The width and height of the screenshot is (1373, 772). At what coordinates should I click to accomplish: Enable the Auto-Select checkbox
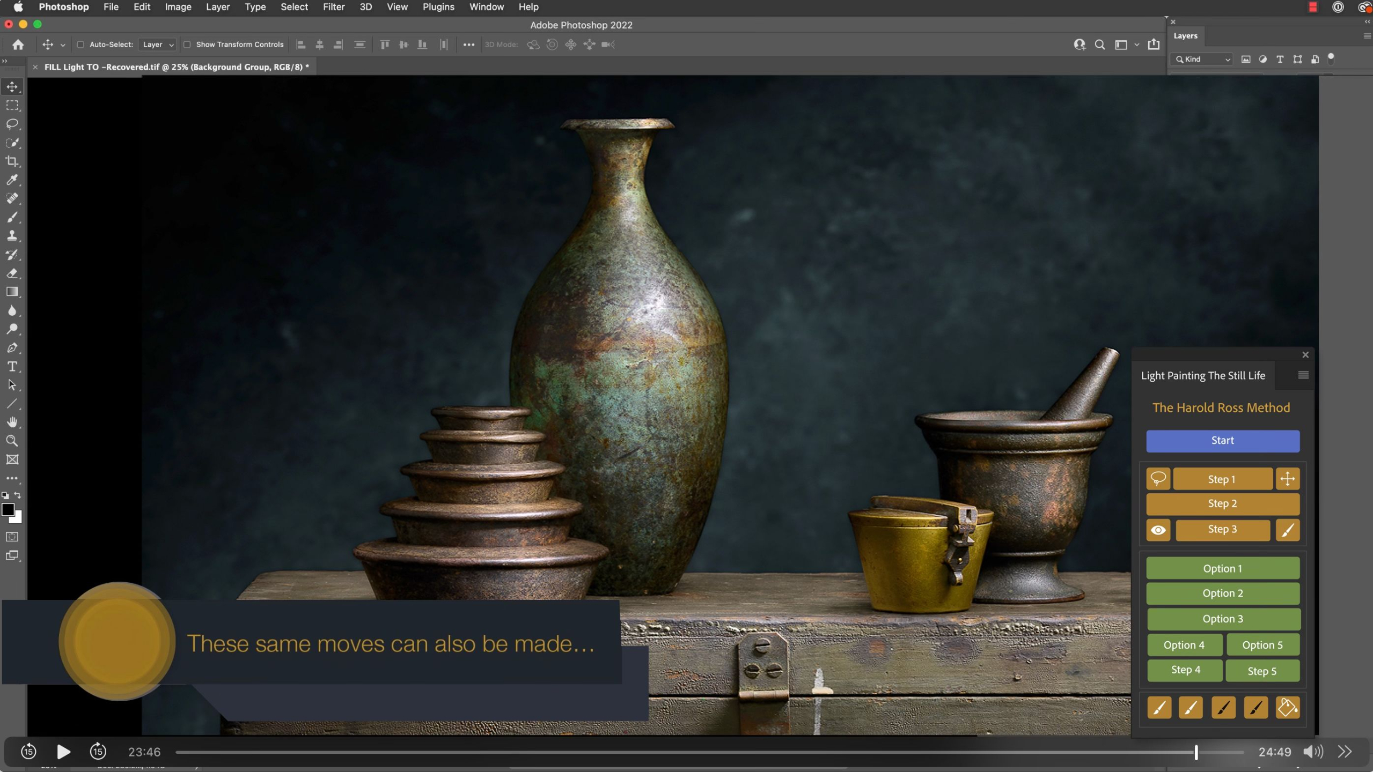click(80, 44)
